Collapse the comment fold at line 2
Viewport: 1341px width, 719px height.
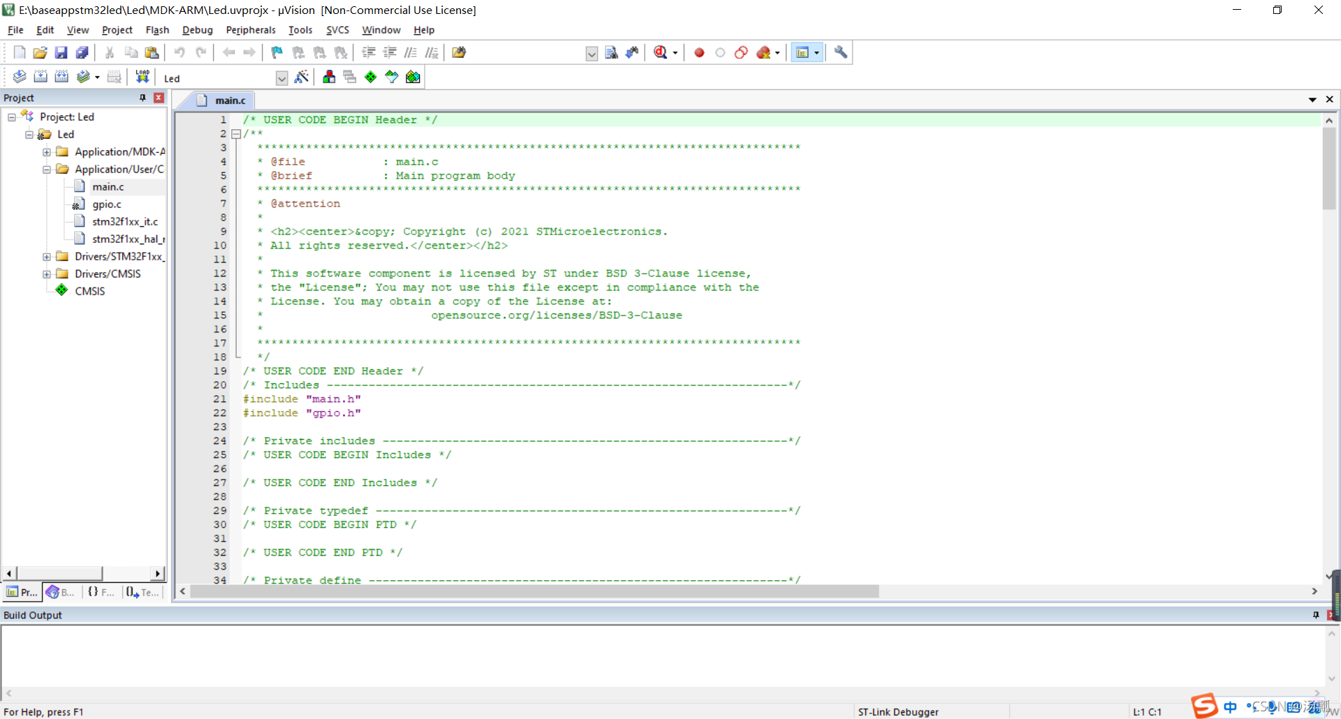pos(236,134)
